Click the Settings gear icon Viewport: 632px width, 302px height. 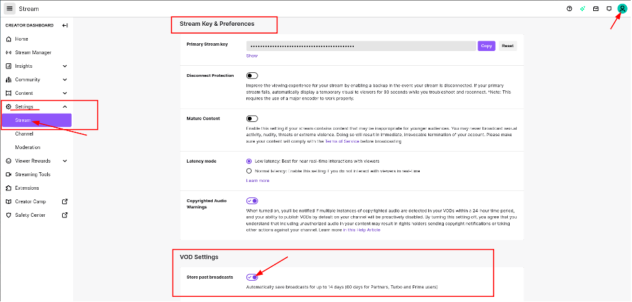(x=8, y=106)
